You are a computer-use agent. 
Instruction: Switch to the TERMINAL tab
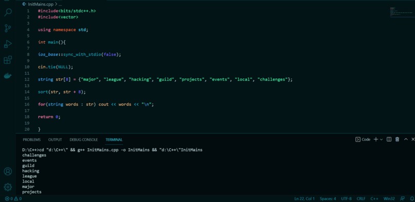tap(114, 140)
